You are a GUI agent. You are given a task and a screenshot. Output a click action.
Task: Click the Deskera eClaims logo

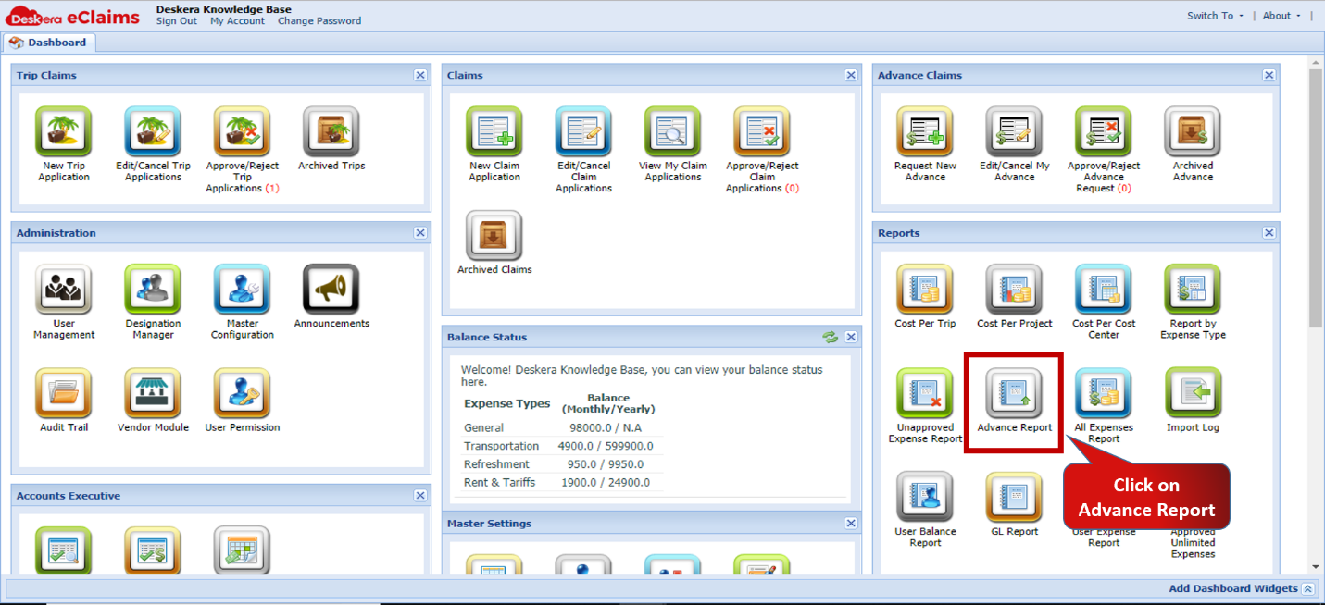[x=72, y=16]
